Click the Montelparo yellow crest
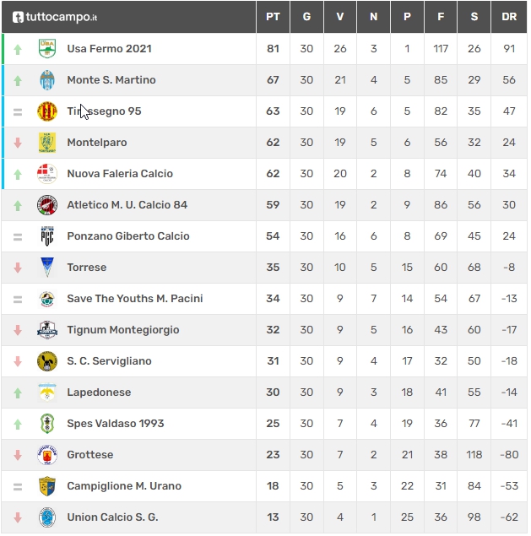The width and height of the screenshot is (531, 536). [47, 143]
